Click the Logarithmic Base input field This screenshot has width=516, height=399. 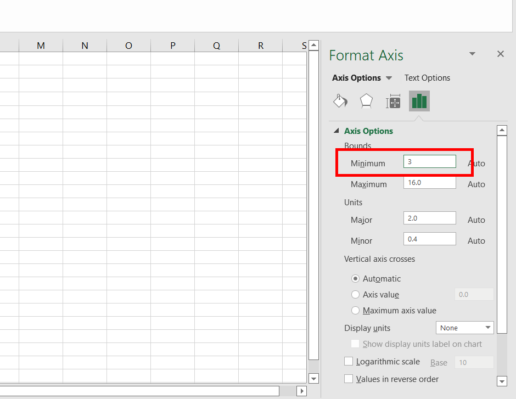(x=474, y=362)
